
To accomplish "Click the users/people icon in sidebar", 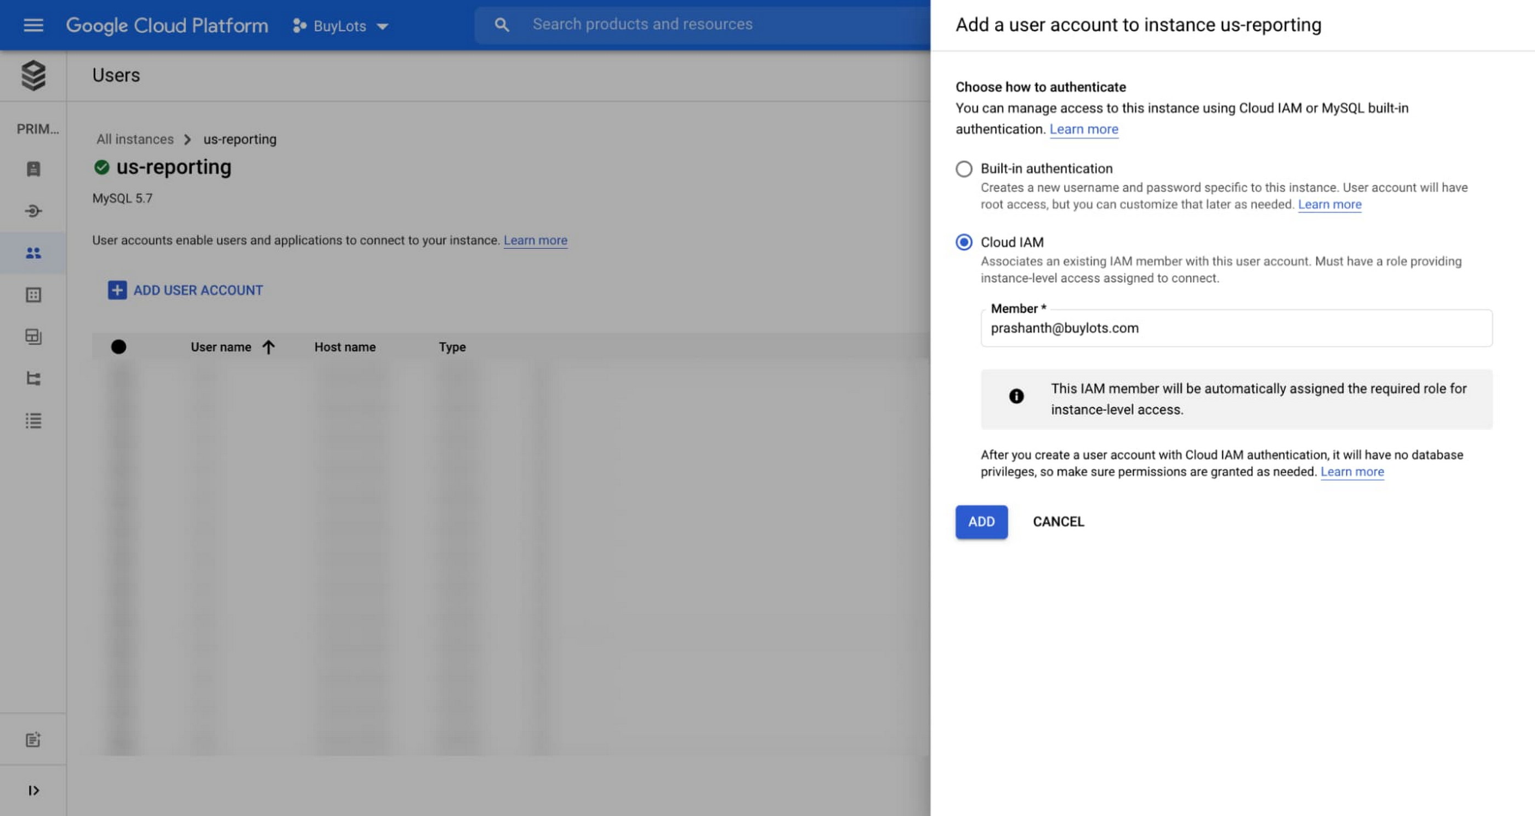I will 33,252.
